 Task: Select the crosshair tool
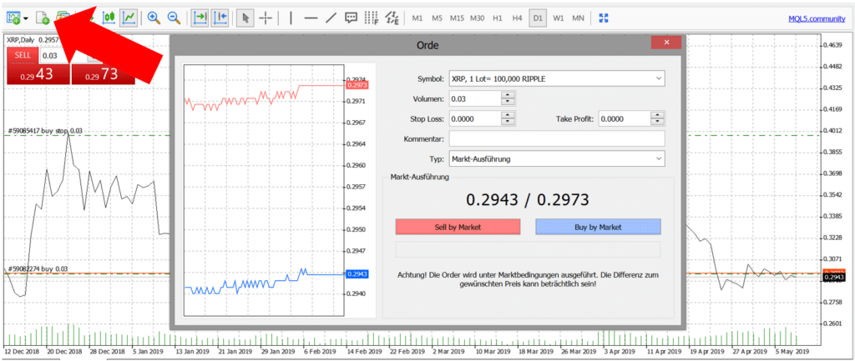tap(265, 17)
